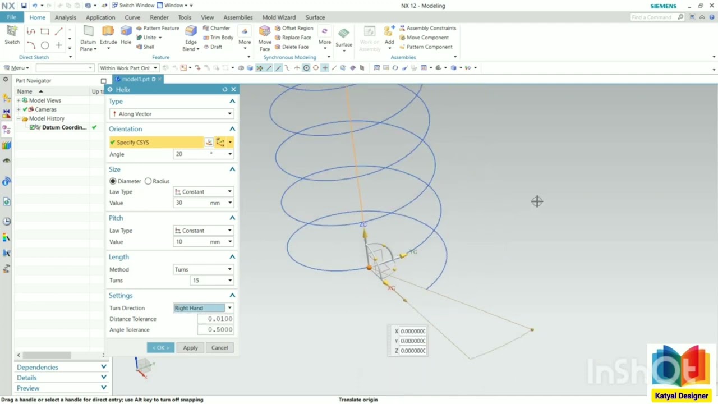Open the CSYS dialog icon
Screen dimensions: 718x404
pos(209,143)
